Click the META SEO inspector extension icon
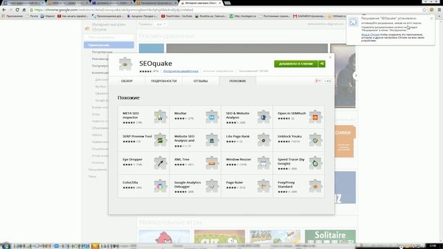 (x=160, y=117)
